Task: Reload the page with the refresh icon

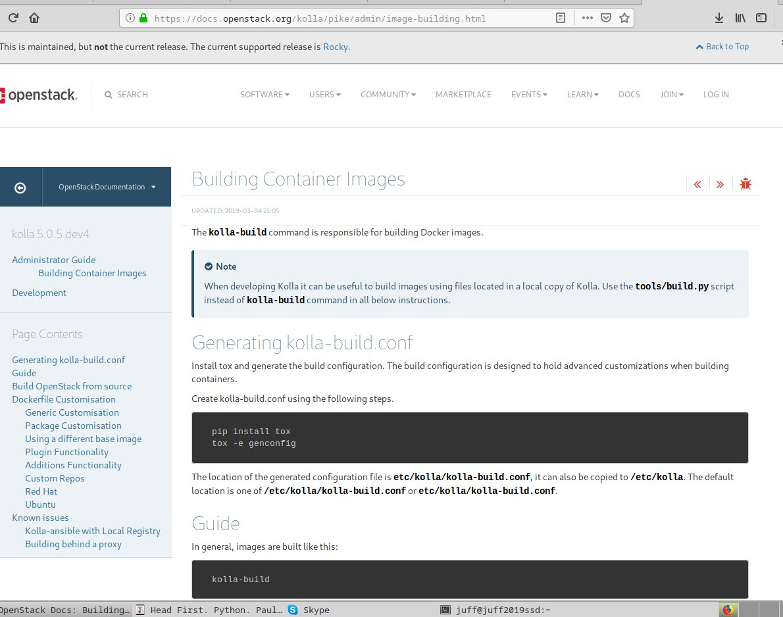Action: (x=13, y=18)
